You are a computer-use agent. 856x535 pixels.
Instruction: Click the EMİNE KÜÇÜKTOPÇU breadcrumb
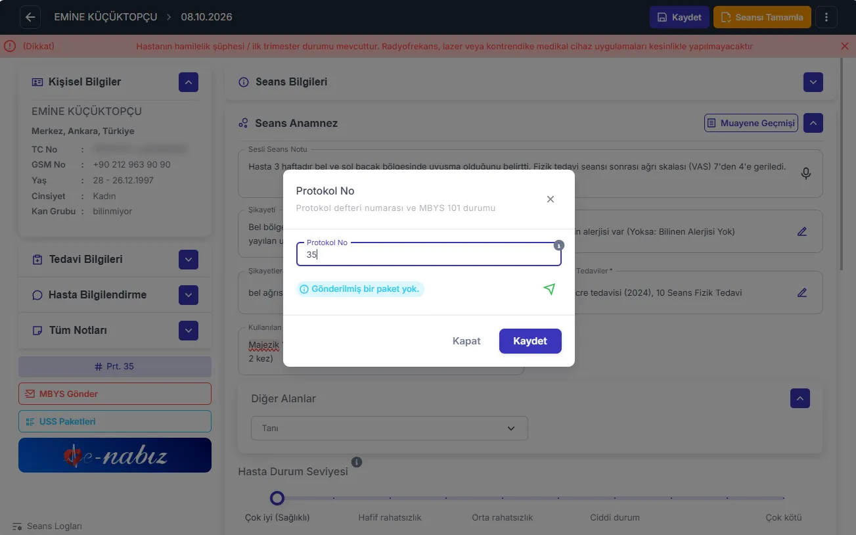coord(106,17)
